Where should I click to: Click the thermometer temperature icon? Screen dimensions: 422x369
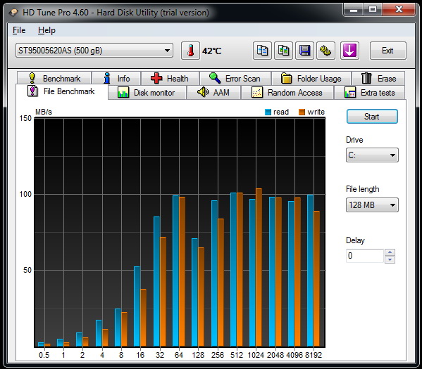click(190, 51)
